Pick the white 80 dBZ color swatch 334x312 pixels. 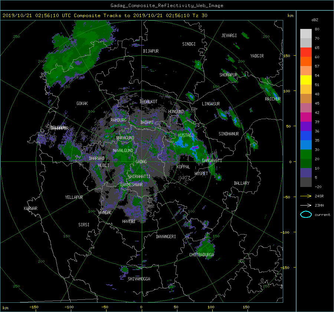tap(306, 33)
